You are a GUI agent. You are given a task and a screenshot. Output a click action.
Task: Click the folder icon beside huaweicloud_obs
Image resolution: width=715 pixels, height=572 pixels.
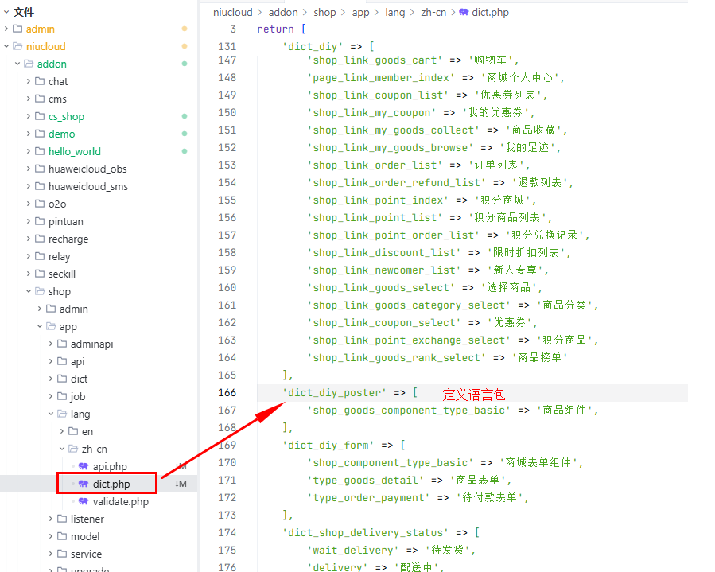[40, 169]
